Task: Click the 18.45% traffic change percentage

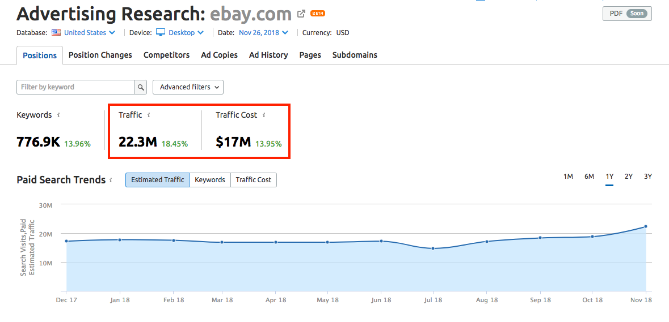Action: coord(175,144)
